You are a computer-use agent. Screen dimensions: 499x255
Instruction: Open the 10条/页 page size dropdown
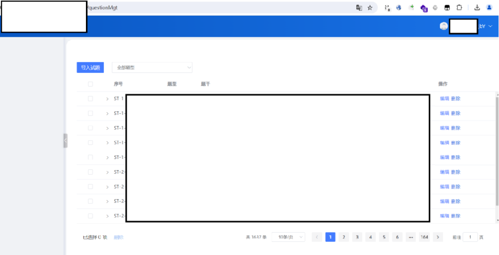[x=288, y=237]
